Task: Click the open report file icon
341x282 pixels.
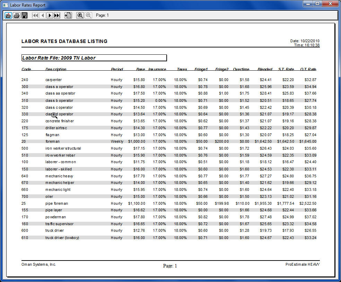Action: pos(8,16)
